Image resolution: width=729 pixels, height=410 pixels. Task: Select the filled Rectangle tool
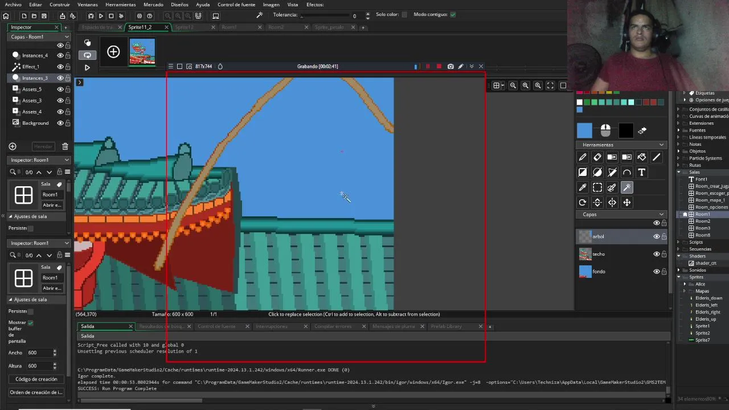pyautogui.click(x=582, y=172)
